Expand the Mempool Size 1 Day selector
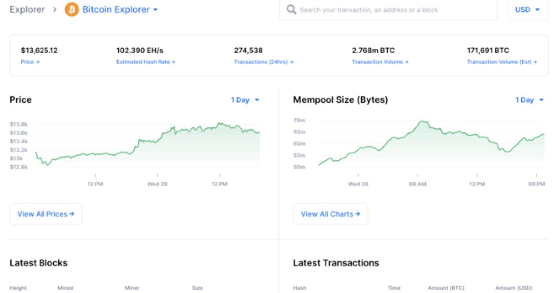 pos(529,100)
